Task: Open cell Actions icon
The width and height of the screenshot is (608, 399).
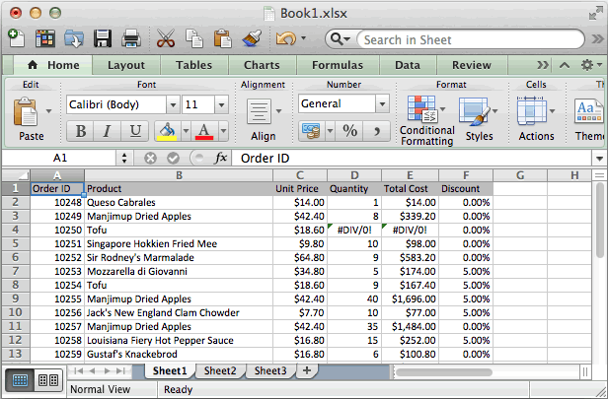Action: 532,111
